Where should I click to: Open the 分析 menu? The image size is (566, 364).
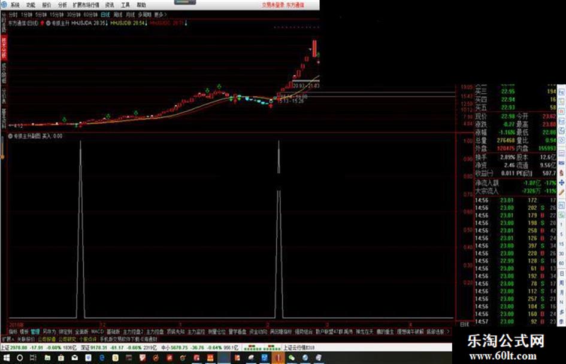[62, 5]
